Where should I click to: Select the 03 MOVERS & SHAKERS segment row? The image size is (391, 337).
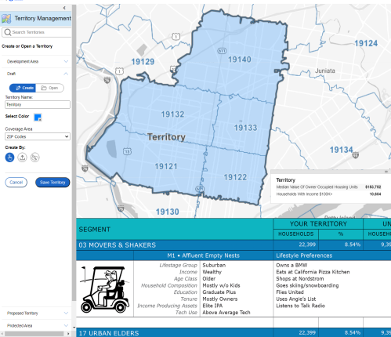click(234, 245)
